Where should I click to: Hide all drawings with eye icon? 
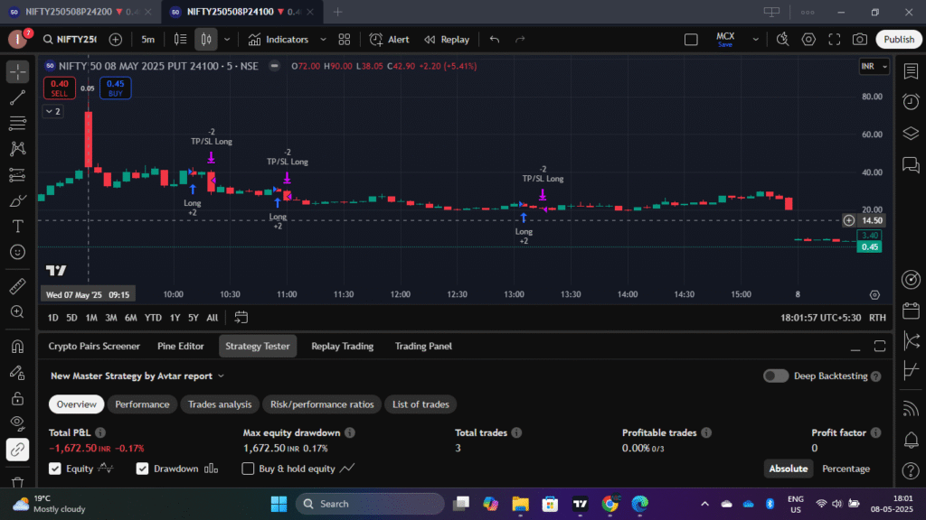pyautogui.click(x=18, y=423)
